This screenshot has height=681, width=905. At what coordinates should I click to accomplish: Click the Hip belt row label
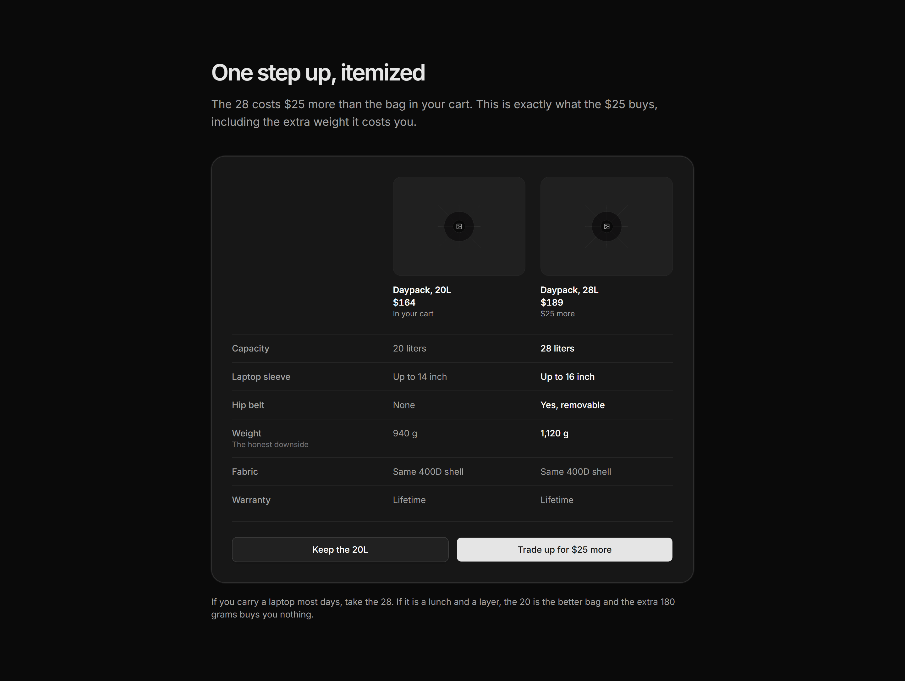(248, 405)
